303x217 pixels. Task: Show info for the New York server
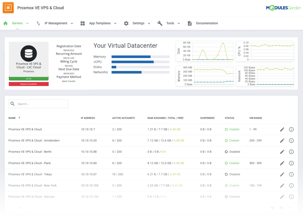point(291,185)
